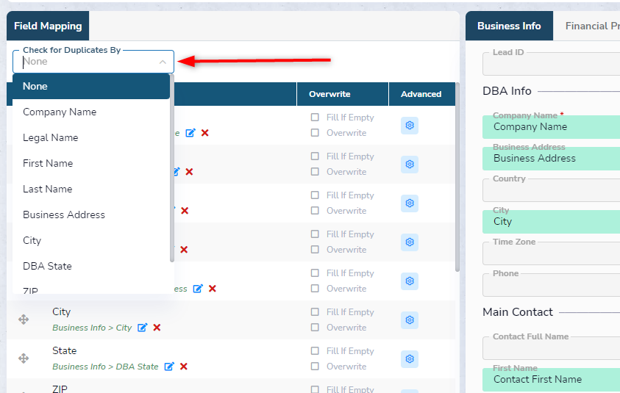The height and width of the screenshot is (393, 620).
Task: Edit the Business Info > DBA State mapping
Action: tap(169, 367)
